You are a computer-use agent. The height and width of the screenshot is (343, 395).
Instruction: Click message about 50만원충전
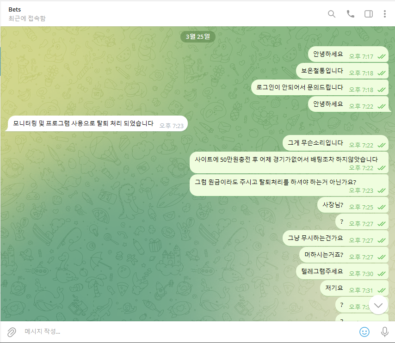pyautogui.click(x=286, y=159)
